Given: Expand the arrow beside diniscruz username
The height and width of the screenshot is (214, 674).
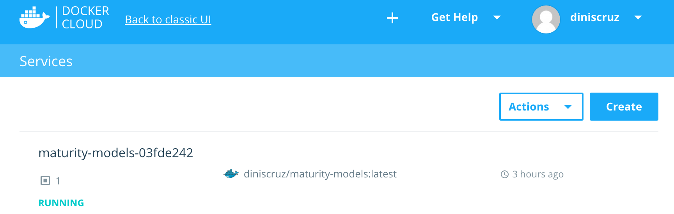Looking at the screenshot, I should click(x=638, y=18).
